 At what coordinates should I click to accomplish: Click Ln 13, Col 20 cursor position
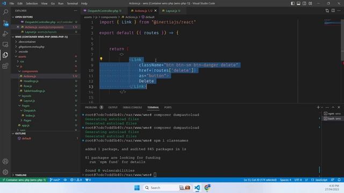click(260, 180)
